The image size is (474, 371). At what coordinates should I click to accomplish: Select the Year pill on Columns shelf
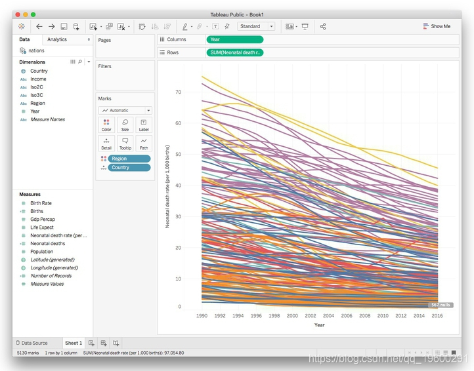coord(235,39)
